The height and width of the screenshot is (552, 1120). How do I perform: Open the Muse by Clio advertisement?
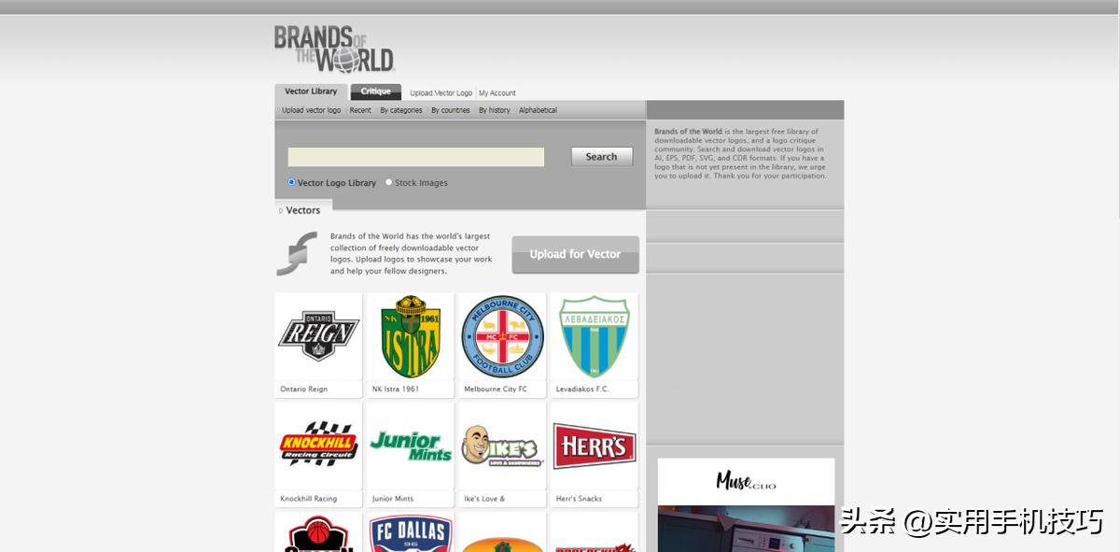click(x=746, y=504)
